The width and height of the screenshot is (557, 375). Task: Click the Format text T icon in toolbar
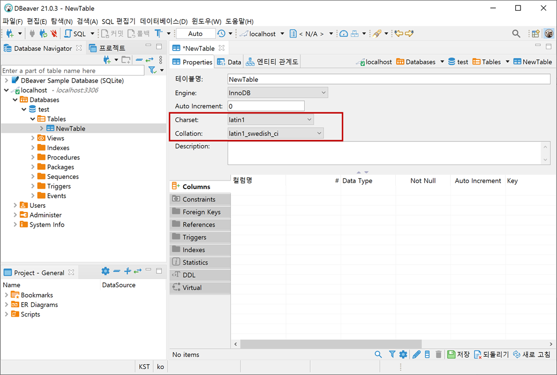pyautogui.click(x=159, y=33)
